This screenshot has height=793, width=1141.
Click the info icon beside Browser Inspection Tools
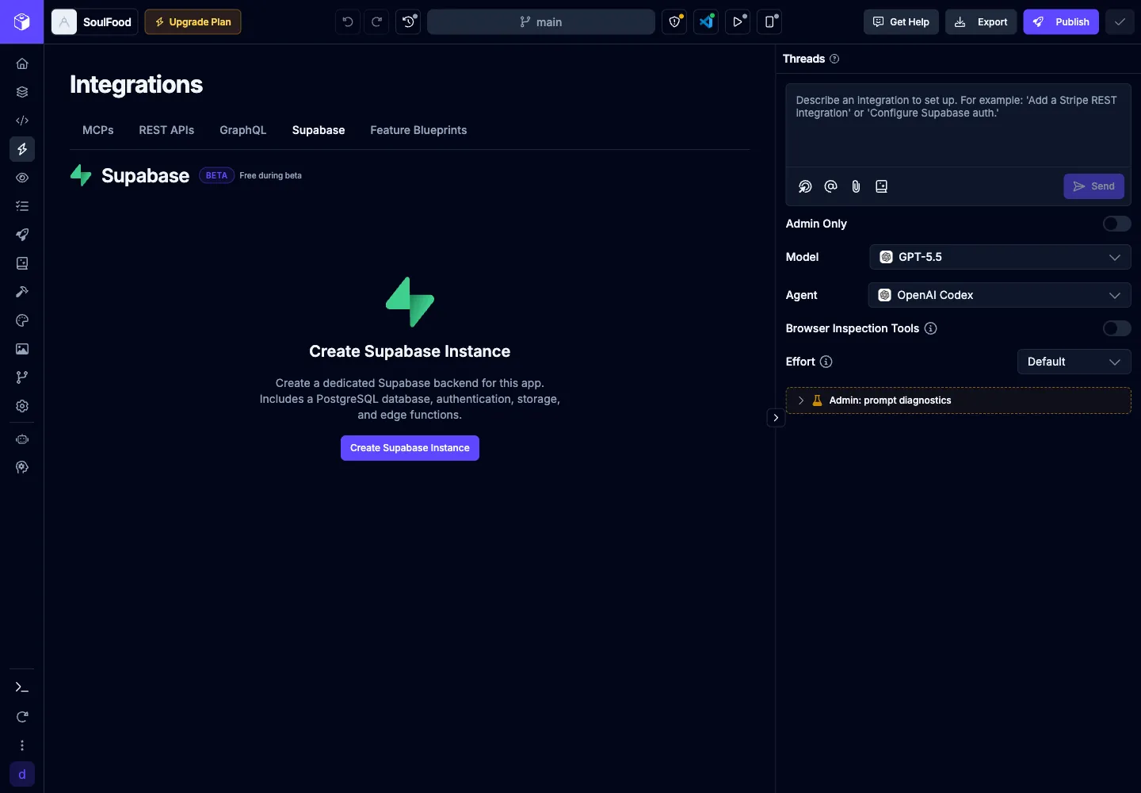[931, 328]
